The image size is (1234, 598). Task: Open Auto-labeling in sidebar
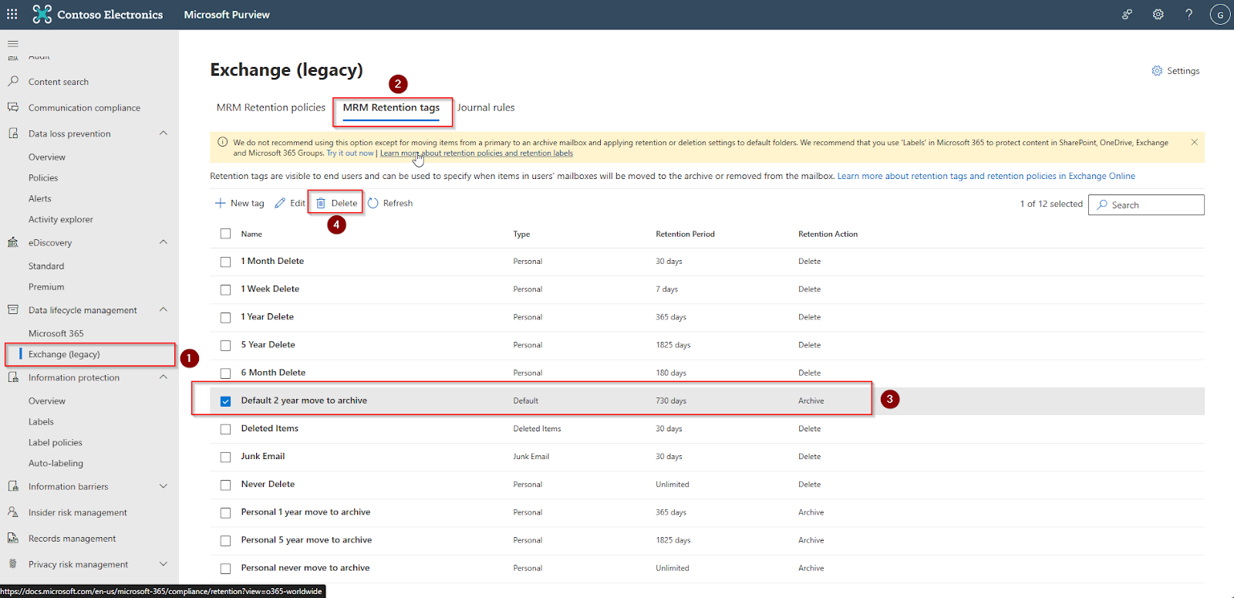[56, 463]
